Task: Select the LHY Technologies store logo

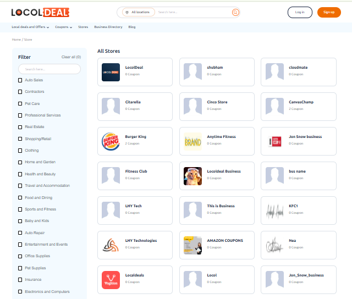Action: tap(111, 245)
